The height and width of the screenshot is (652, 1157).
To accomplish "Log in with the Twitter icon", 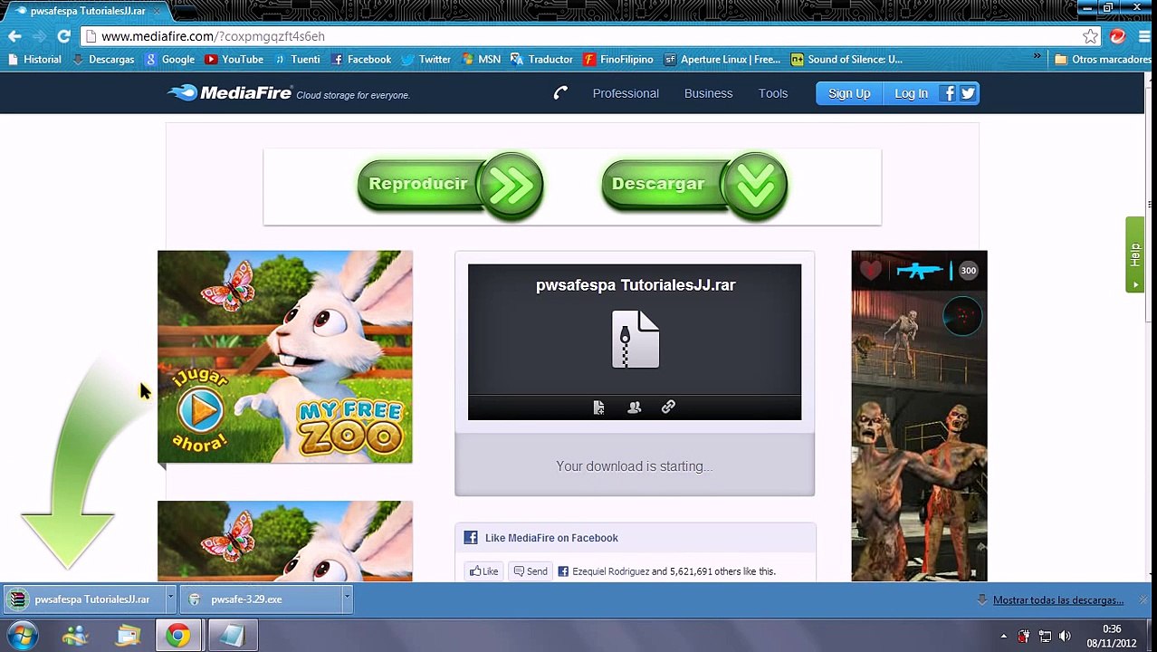I will click(968, 93).
